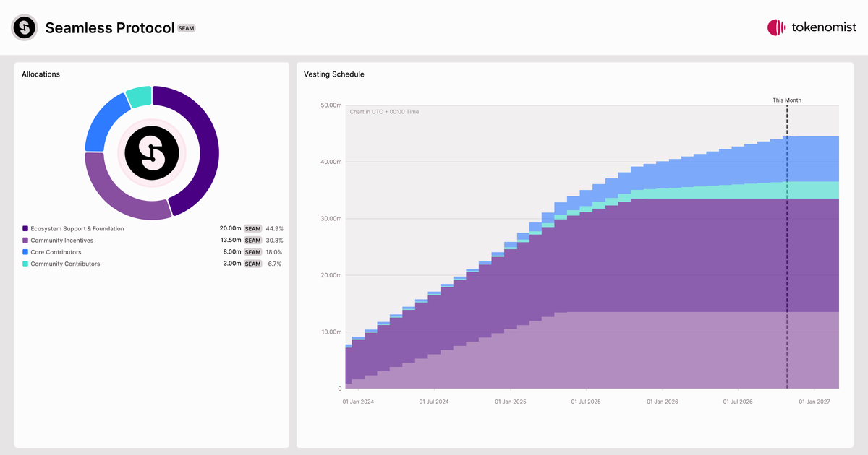Click the Seamless Protocol title text
The height and width of the screenshot is (455, 868).
(x=110, y=28)
